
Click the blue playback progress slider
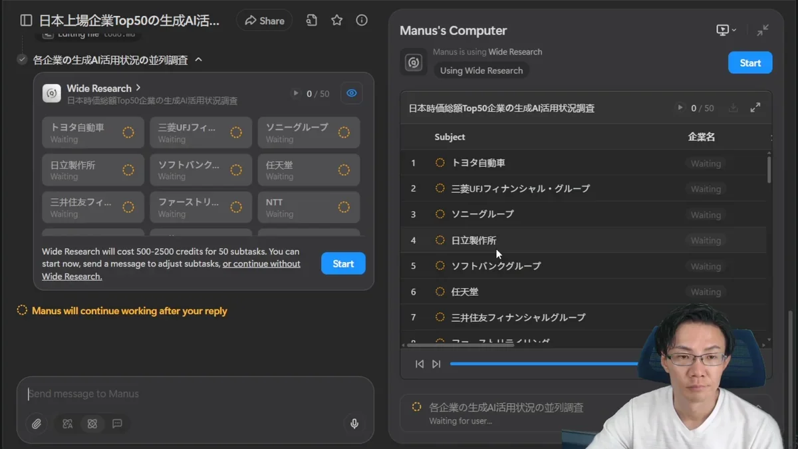click(x=545, y=364)
